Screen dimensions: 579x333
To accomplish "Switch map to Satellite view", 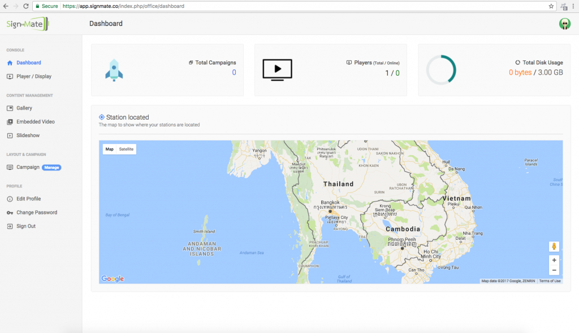I will [x=126, y=149].
